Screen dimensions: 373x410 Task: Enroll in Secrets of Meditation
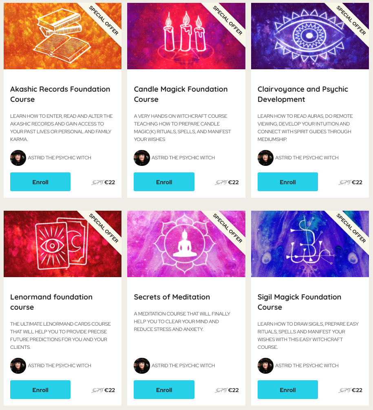point(164,390)
